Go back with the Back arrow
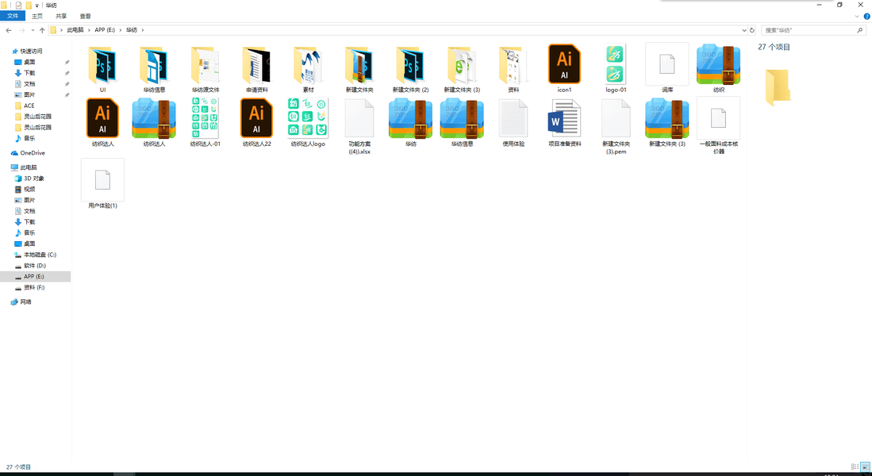This screenshot has width=872, height=476. click(9, 30)
